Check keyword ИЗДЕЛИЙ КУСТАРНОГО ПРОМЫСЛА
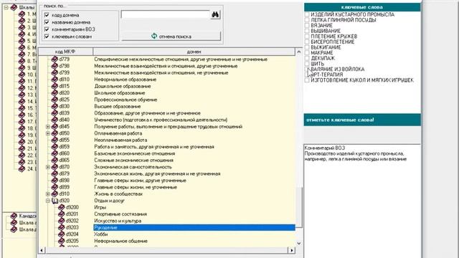459x258 pixels. pos(307,14)
